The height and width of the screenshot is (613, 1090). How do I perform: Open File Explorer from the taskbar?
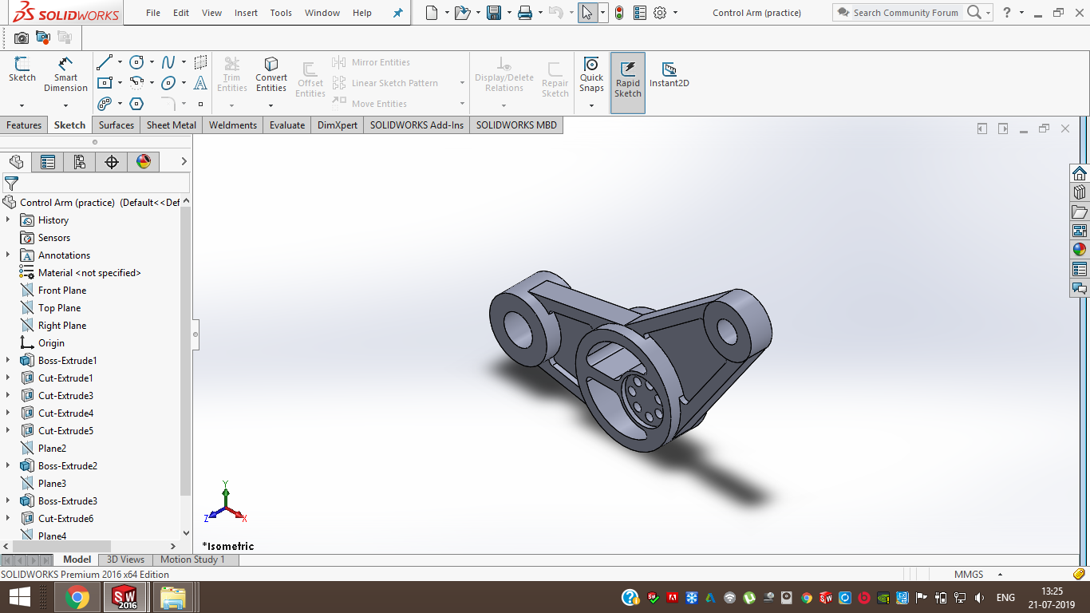click(173, 597)
